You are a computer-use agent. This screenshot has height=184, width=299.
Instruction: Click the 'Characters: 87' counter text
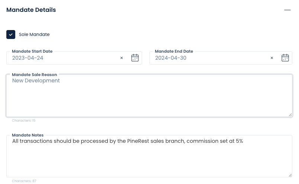point(24,181)
